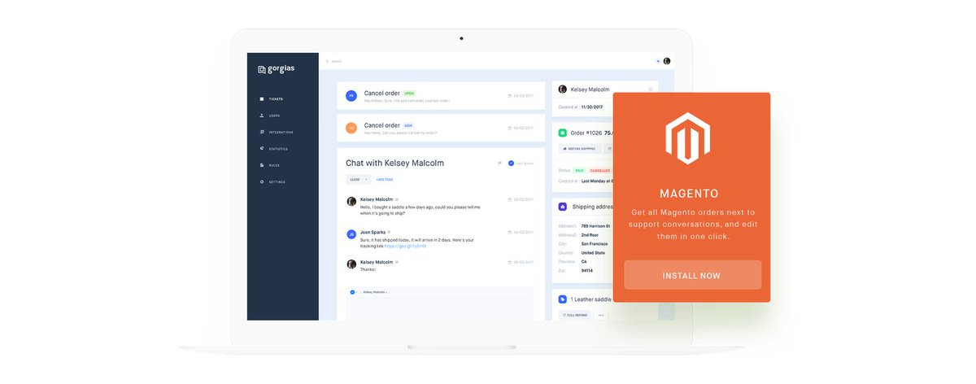Screen dimensions: 976x384
Task: Open Settings in the sidebar
Action: click(x=272, y=181)
